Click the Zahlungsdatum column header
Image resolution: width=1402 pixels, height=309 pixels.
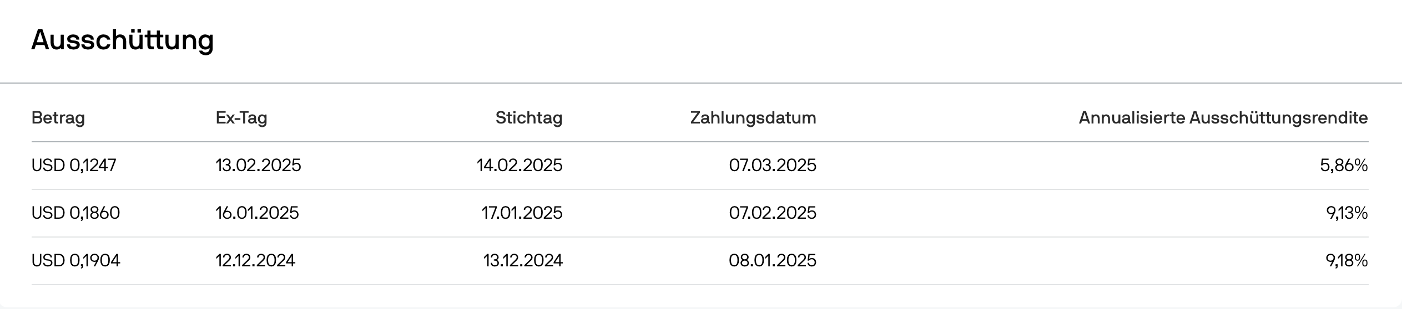pyautogui.click(x=753, y=118)
